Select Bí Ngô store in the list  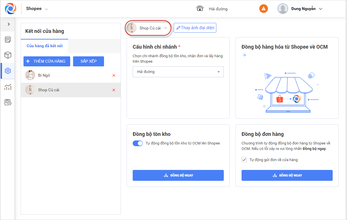coord(44,76)
